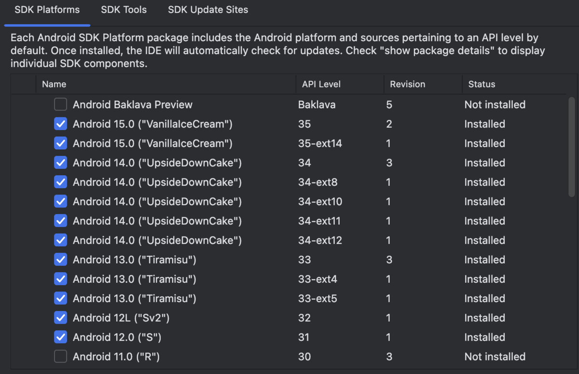Click the 34-ext11 API level cell
This screenshot has height=374, width=579.
[319, 221]
